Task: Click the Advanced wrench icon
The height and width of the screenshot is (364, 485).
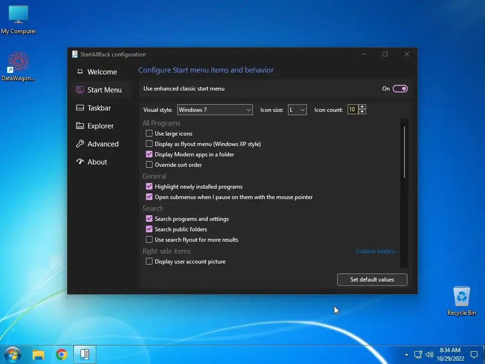Action: tap(80, 144)
